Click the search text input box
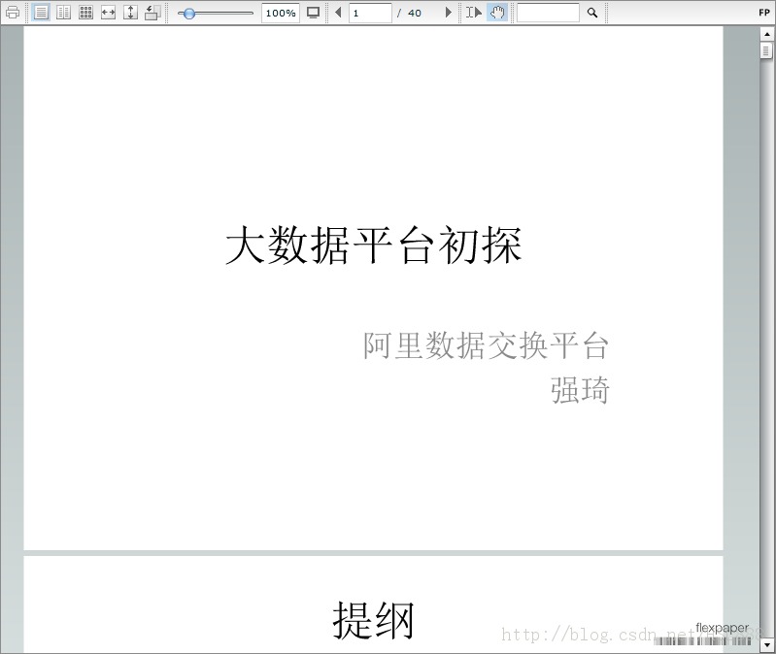 (x=548, y=13)
